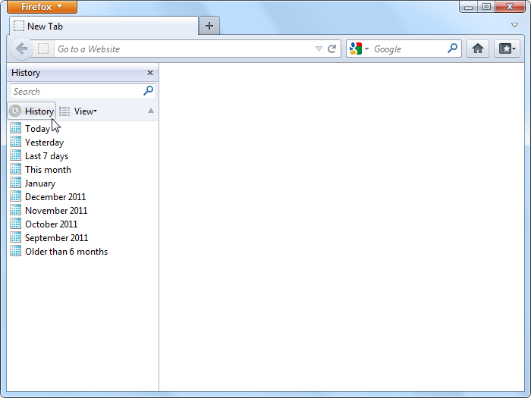Open the Google search engine selector

[359, 49]
